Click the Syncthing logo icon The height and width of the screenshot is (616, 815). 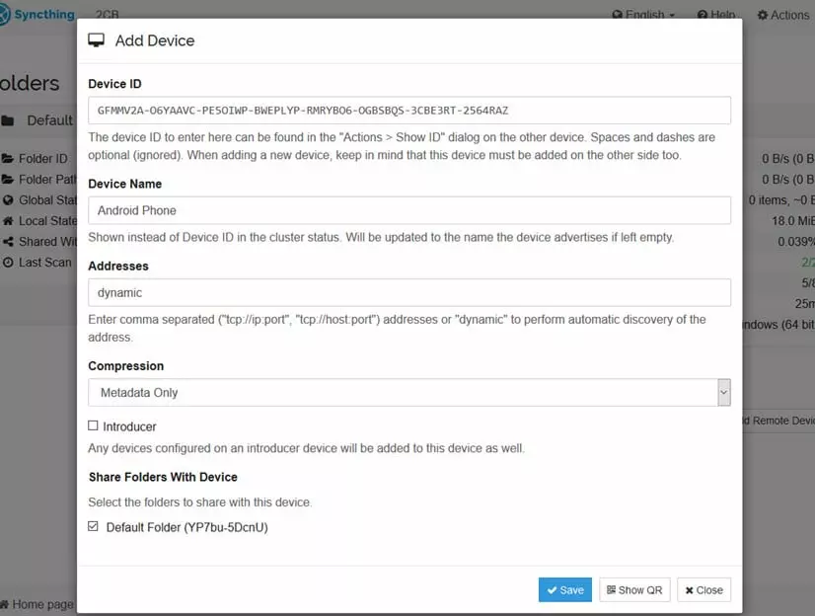6,15
